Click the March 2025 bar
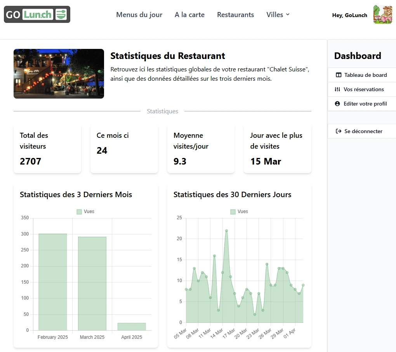This screenshot has height=352, width=396. pos(92,284)
